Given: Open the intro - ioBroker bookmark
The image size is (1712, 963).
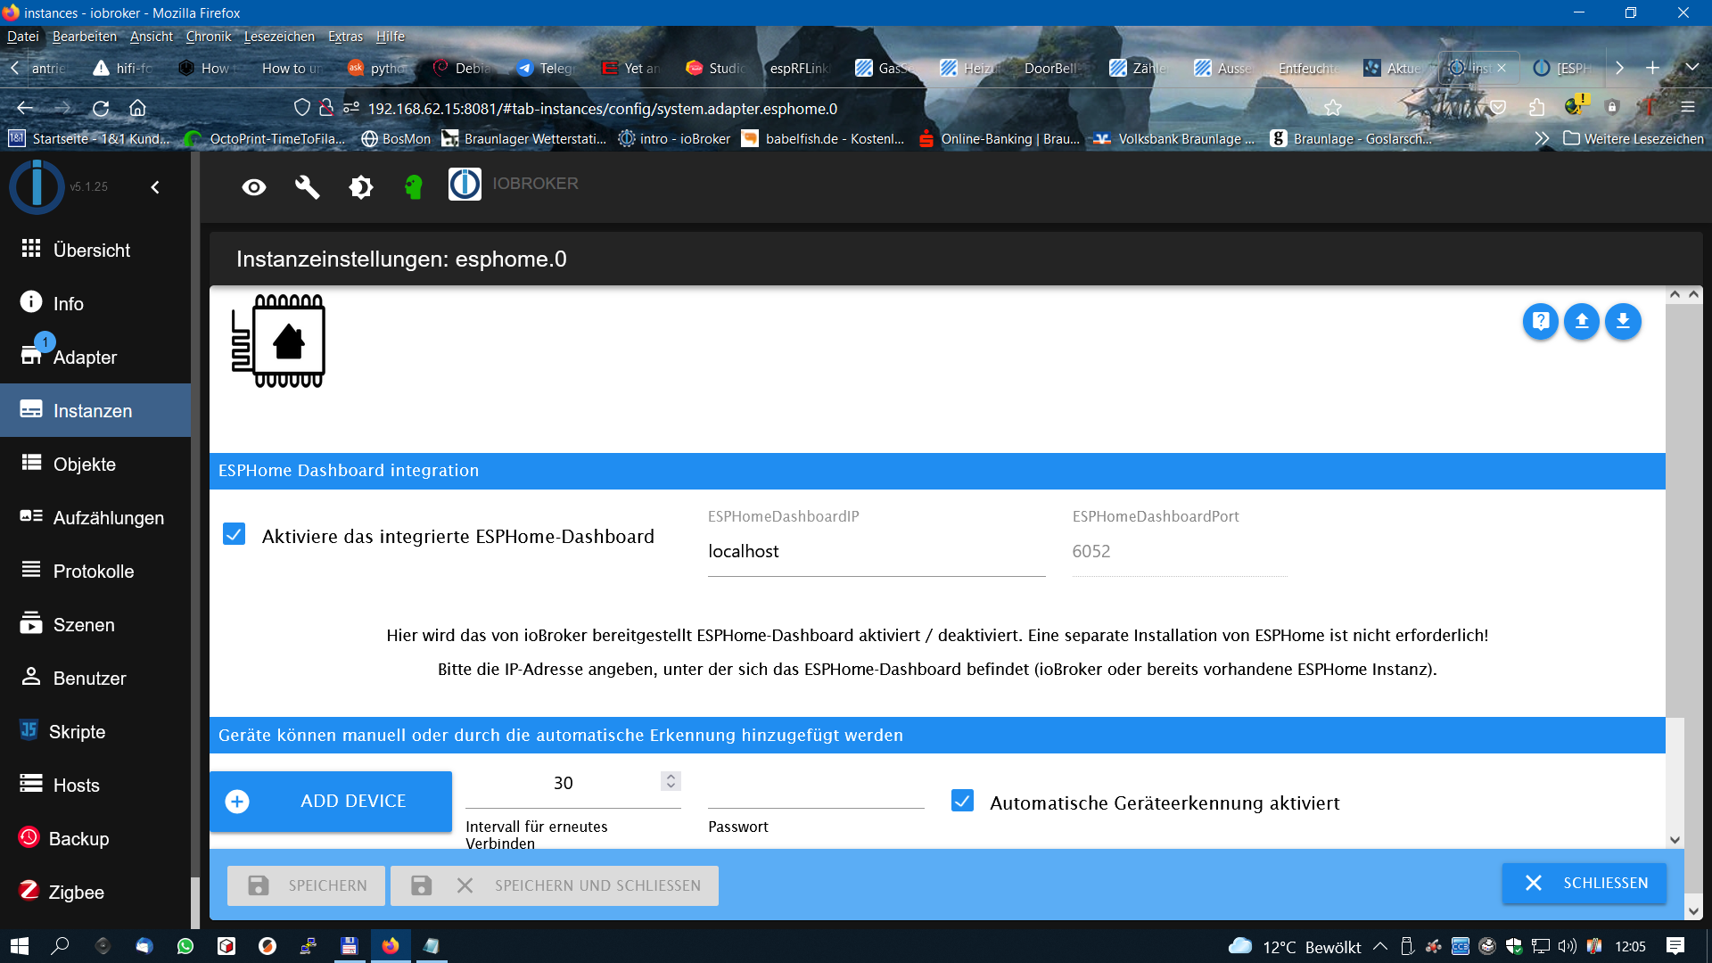Looking at the screenshot, I should click(x=675, y=139).
